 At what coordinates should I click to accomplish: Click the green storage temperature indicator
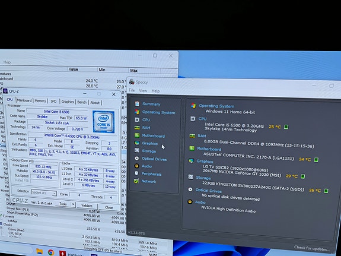[x=326, y=191]
